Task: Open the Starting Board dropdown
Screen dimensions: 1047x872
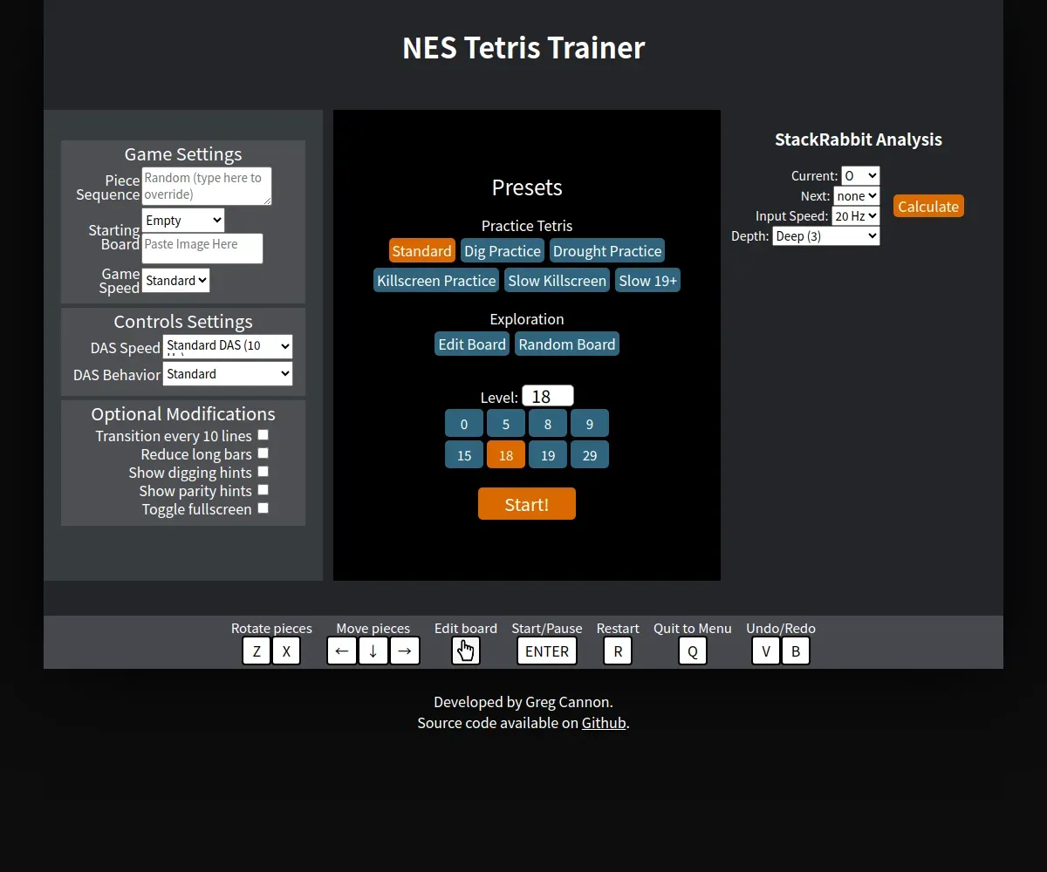Action: coord(183,220)
